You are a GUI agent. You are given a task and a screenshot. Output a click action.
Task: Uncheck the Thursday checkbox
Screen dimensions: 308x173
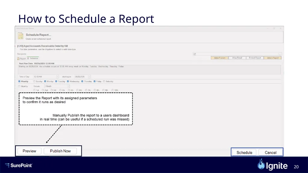82,81
